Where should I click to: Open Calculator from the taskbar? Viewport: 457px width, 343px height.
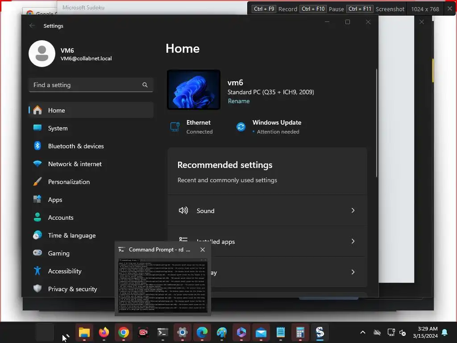(300, 332)
